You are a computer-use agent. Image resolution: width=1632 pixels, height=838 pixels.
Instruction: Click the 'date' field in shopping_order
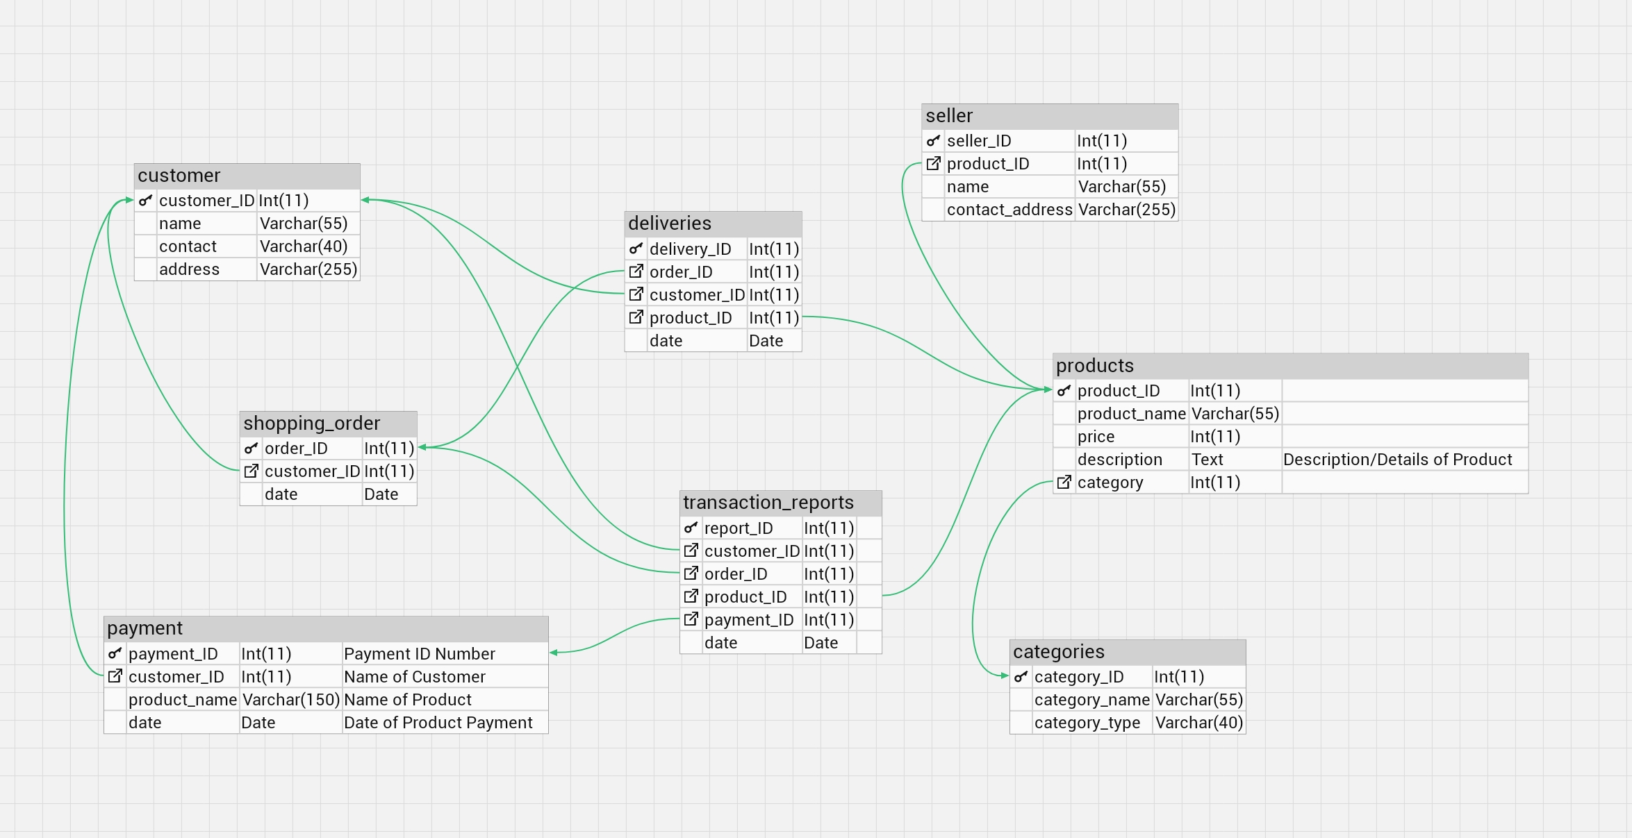[281, 494]
